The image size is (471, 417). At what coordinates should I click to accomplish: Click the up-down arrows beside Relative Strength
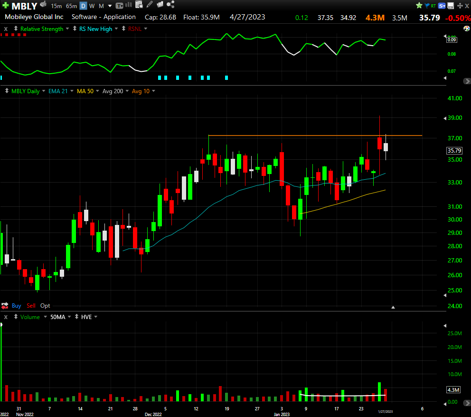tap(16, 29)
